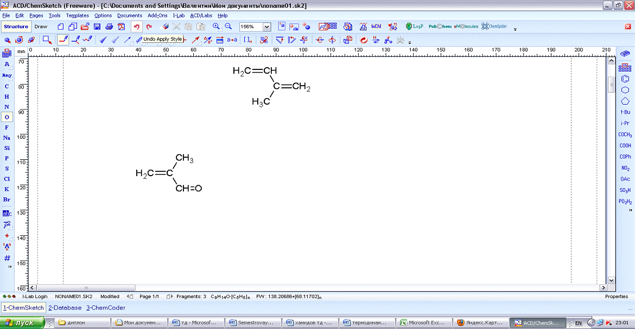The image size is (635, 329).
Task: Open the zoom percentage dropdown
Action: coord(266,27)
